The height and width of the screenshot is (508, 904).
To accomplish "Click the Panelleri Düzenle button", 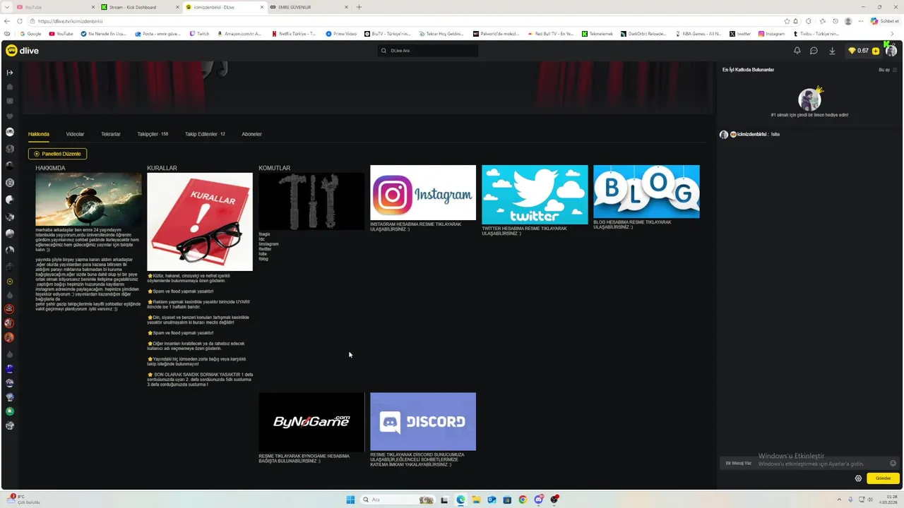I will point(57,154).
